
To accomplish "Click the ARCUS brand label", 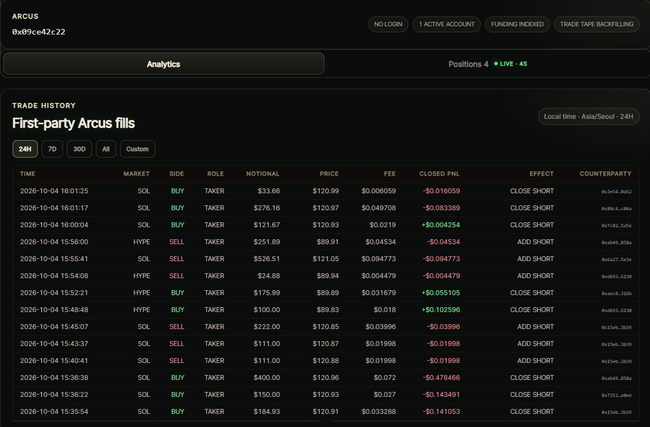I will coord(25,16).
